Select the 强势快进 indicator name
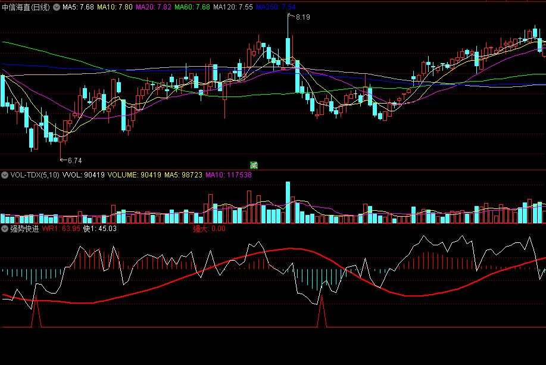Image resolution: width=546 pixels, height=365 pixels. pos(24,229)
